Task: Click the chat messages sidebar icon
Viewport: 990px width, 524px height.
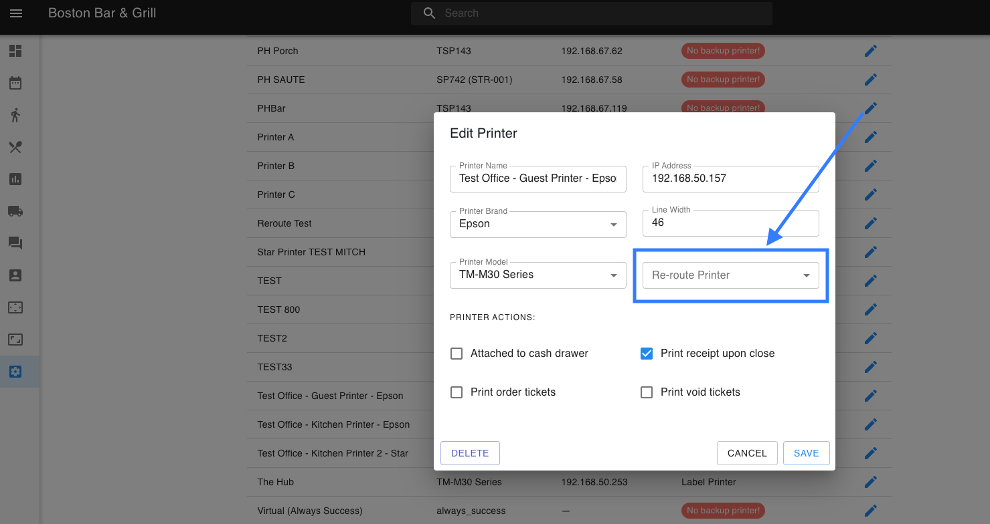Action: 15,243
